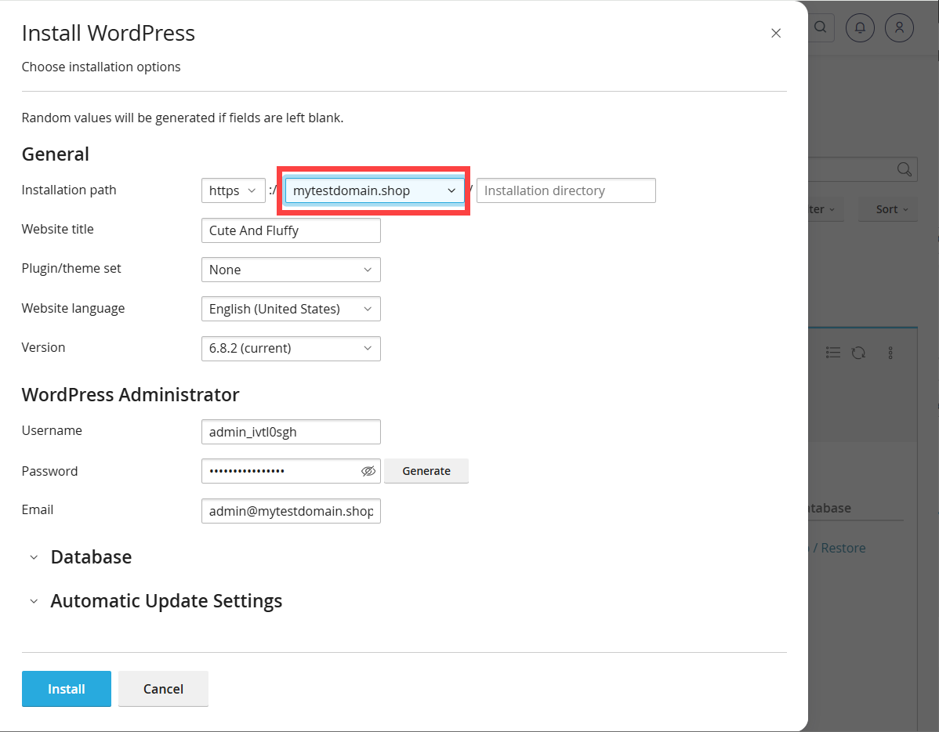Screen dimensions: 939x732
Task: Open notifications bell in background page
Action: pos(860,27)
